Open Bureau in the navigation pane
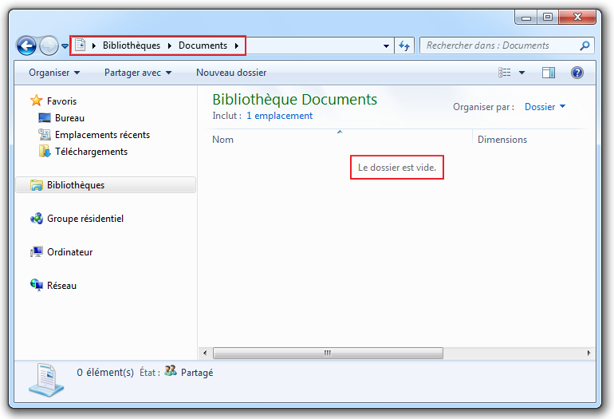The height and width of the screenshot is (419, 614). 69,118
